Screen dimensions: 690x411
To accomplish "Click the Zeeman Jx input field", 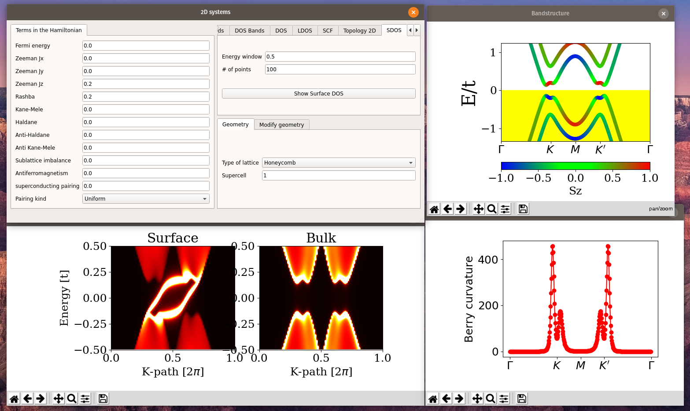I will 146,59.
